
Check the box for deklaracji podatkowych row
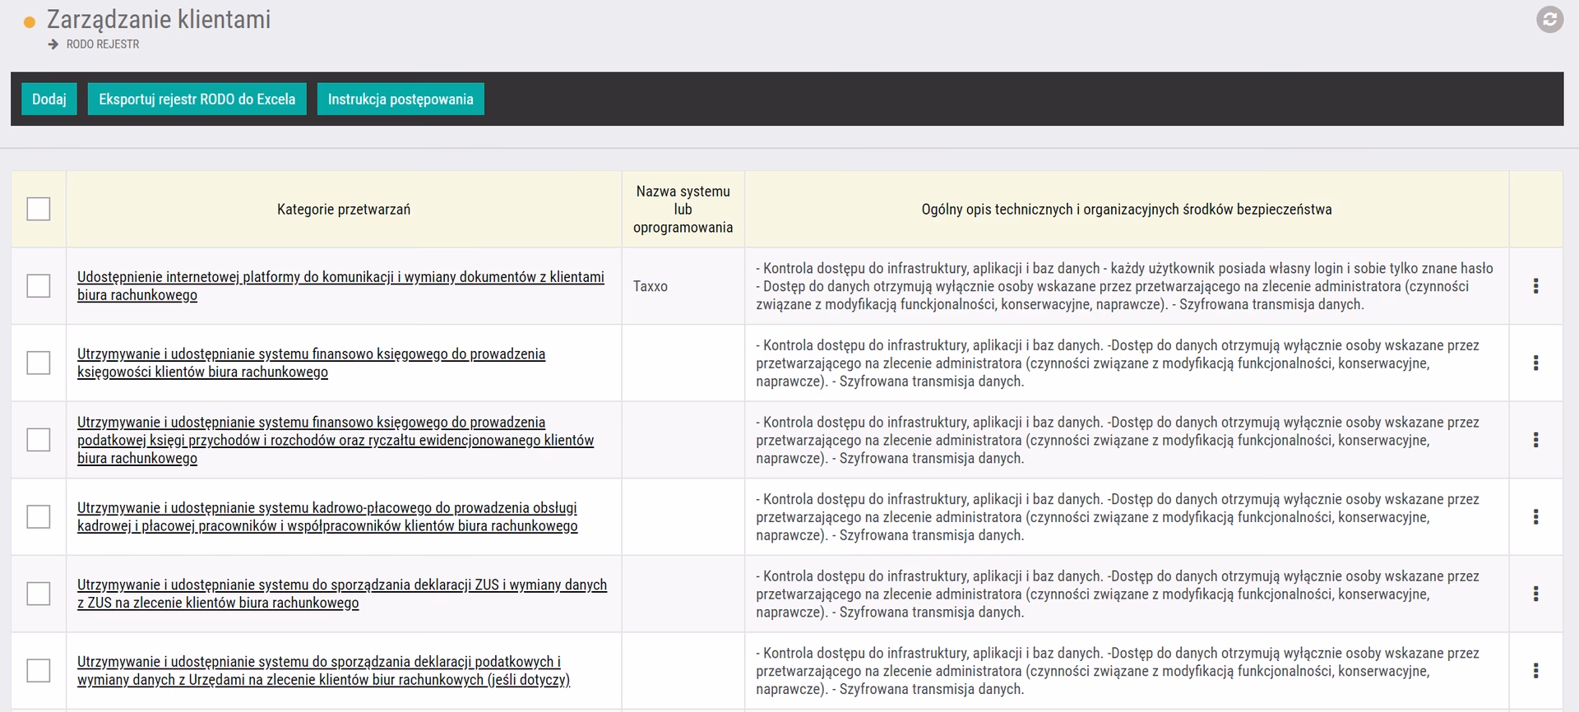[x=39, y=671]
